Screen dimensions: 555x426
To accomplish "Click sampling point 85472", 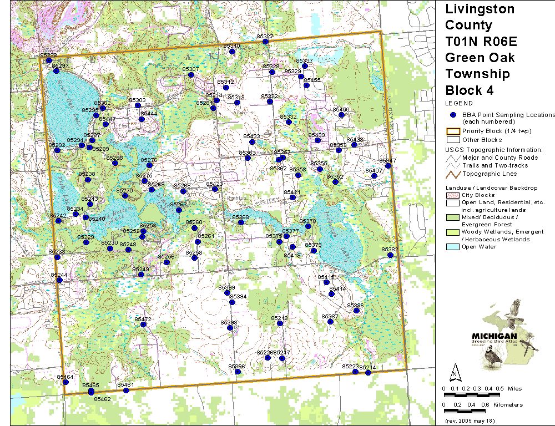I will [143, 324].
